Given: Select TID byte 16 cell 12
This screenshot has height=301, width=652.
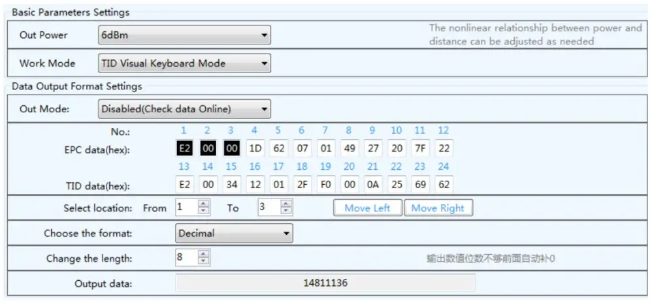Looking at the screenshot, I should 255,184.
